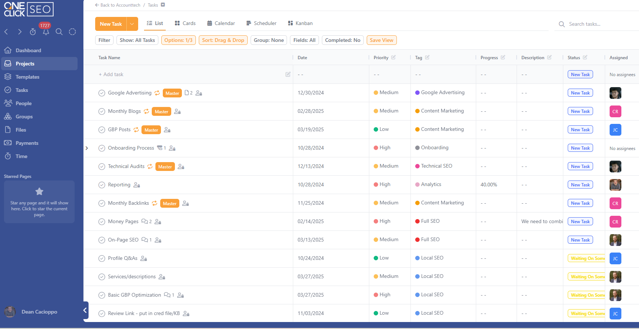Open CR assignee avatar on Monthly Blogs
The width and height of the screenshot is (639, 329).
[x=615, y=111]
